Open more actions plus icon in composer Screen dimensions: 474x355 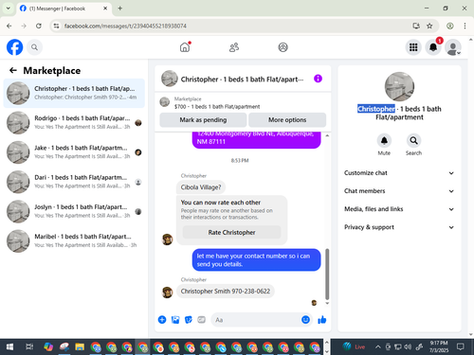[x=162, y=320]
